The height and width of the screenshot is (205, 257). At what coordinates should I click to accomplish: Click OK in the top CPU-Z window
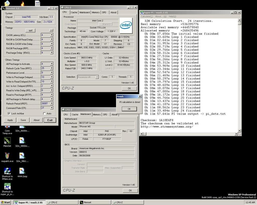(x=129, y=88)
